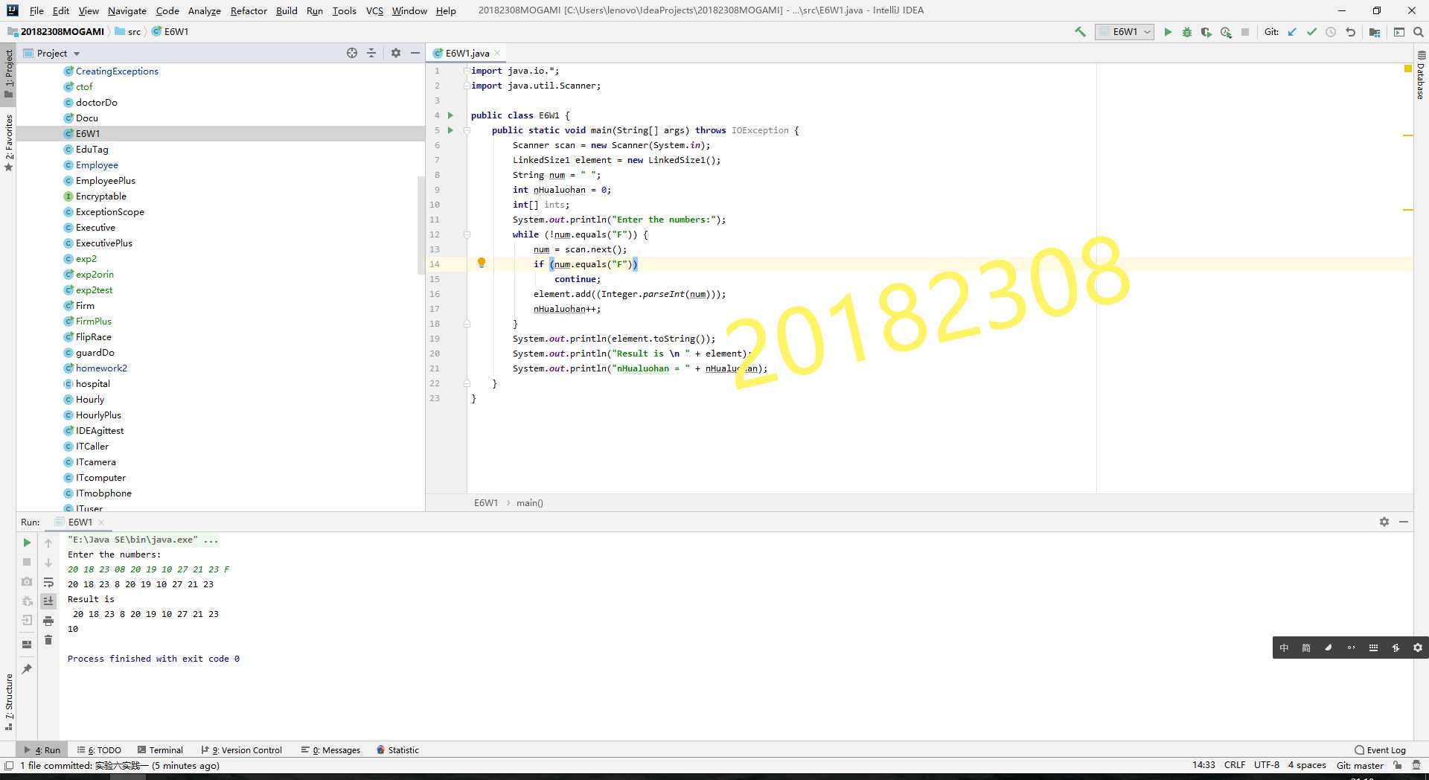
Task: Open the Statistic tool window
Action: tap(398, 749)
